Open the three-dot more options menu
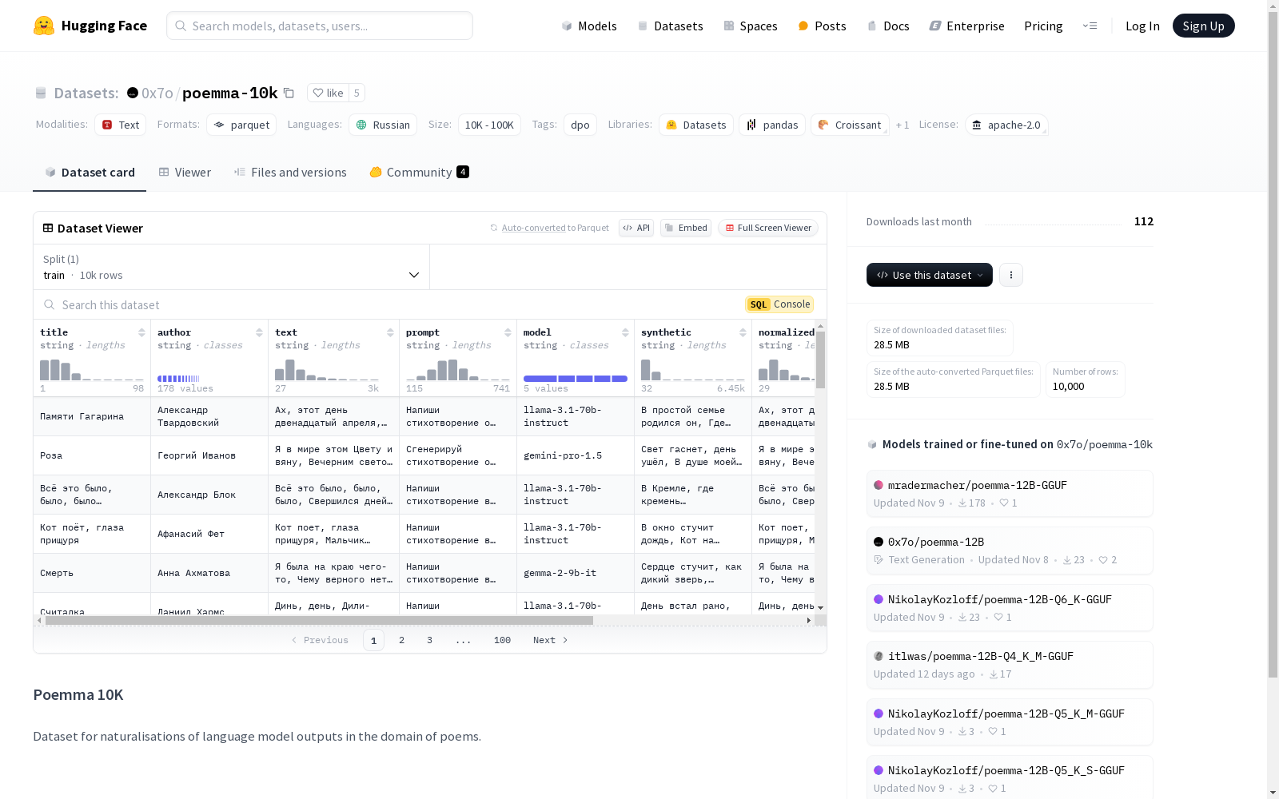 click(x=1011, y=275)
